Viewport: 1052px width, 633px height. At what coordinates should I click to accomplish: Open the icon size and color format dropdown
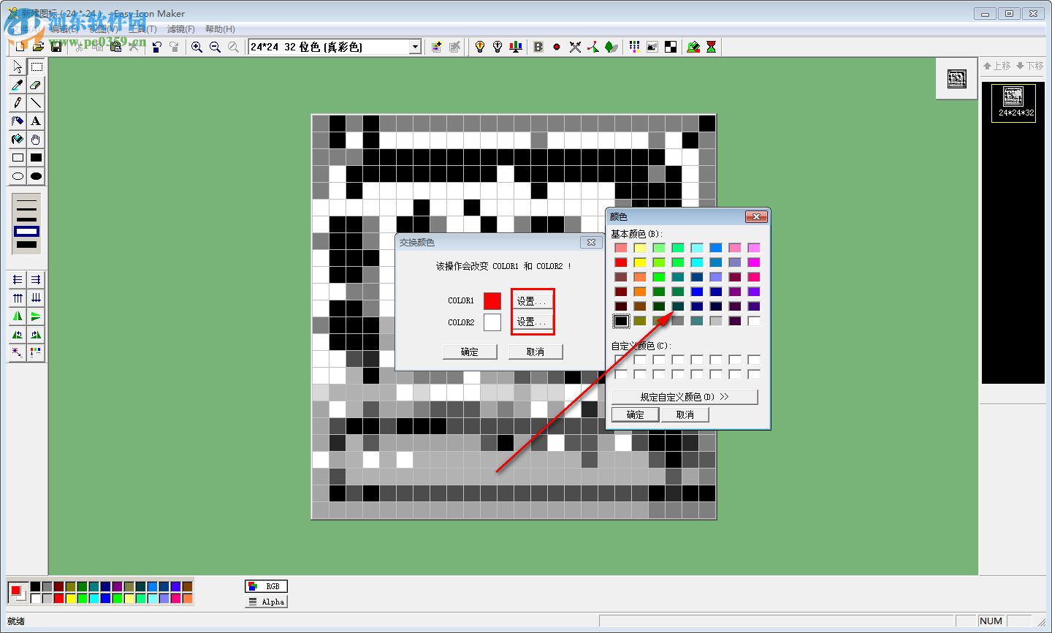(x=414, y=46)
